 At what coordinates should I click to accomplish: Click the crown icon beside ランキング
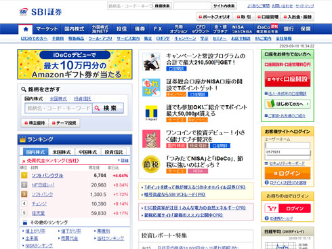22,139
